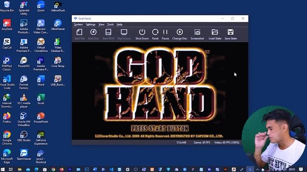Click the 512x448 resolution status text
307x172 pixels.
181,142
